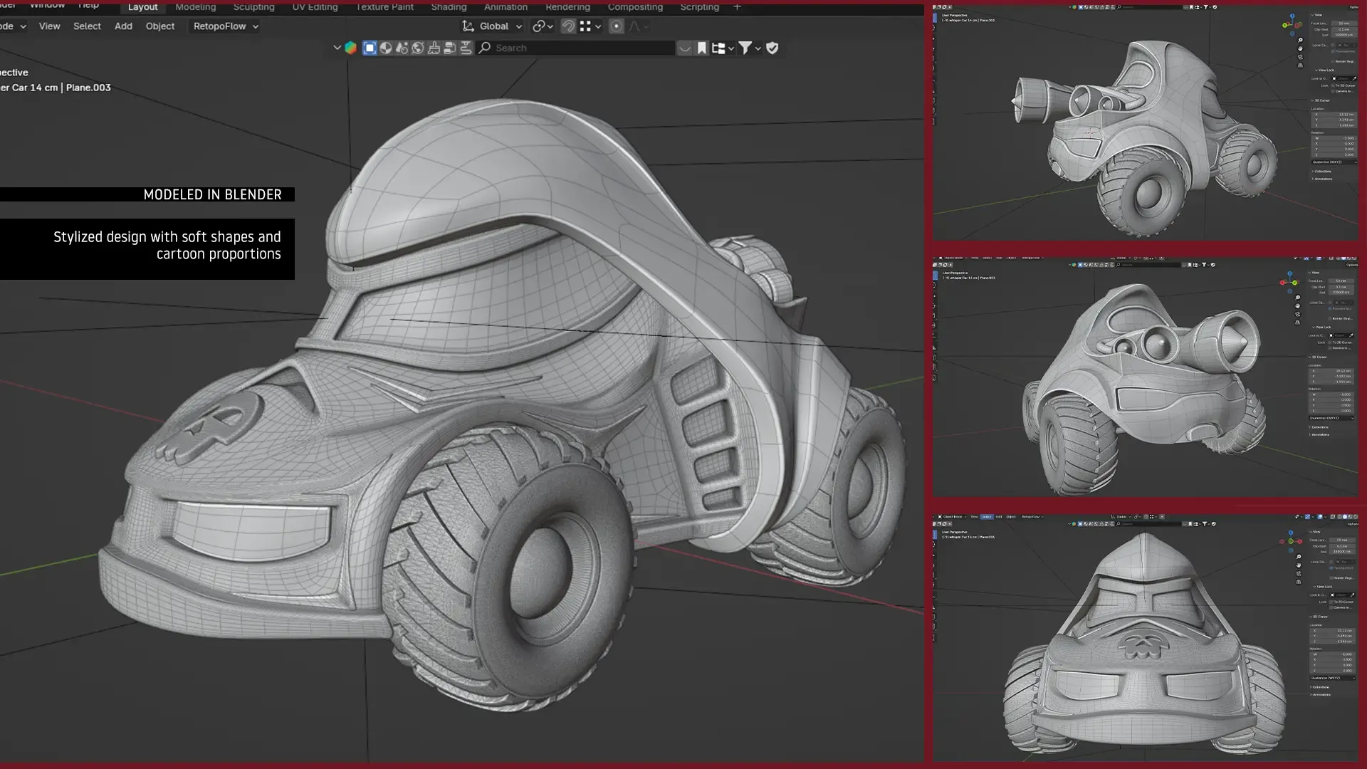
Task: Toggle Proportional Editing circle button
Action: point(617,26)
